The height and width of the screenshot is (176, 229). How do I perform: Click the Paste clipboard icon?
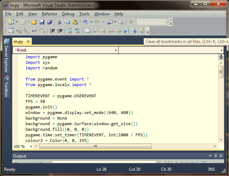tap(75, 22)
